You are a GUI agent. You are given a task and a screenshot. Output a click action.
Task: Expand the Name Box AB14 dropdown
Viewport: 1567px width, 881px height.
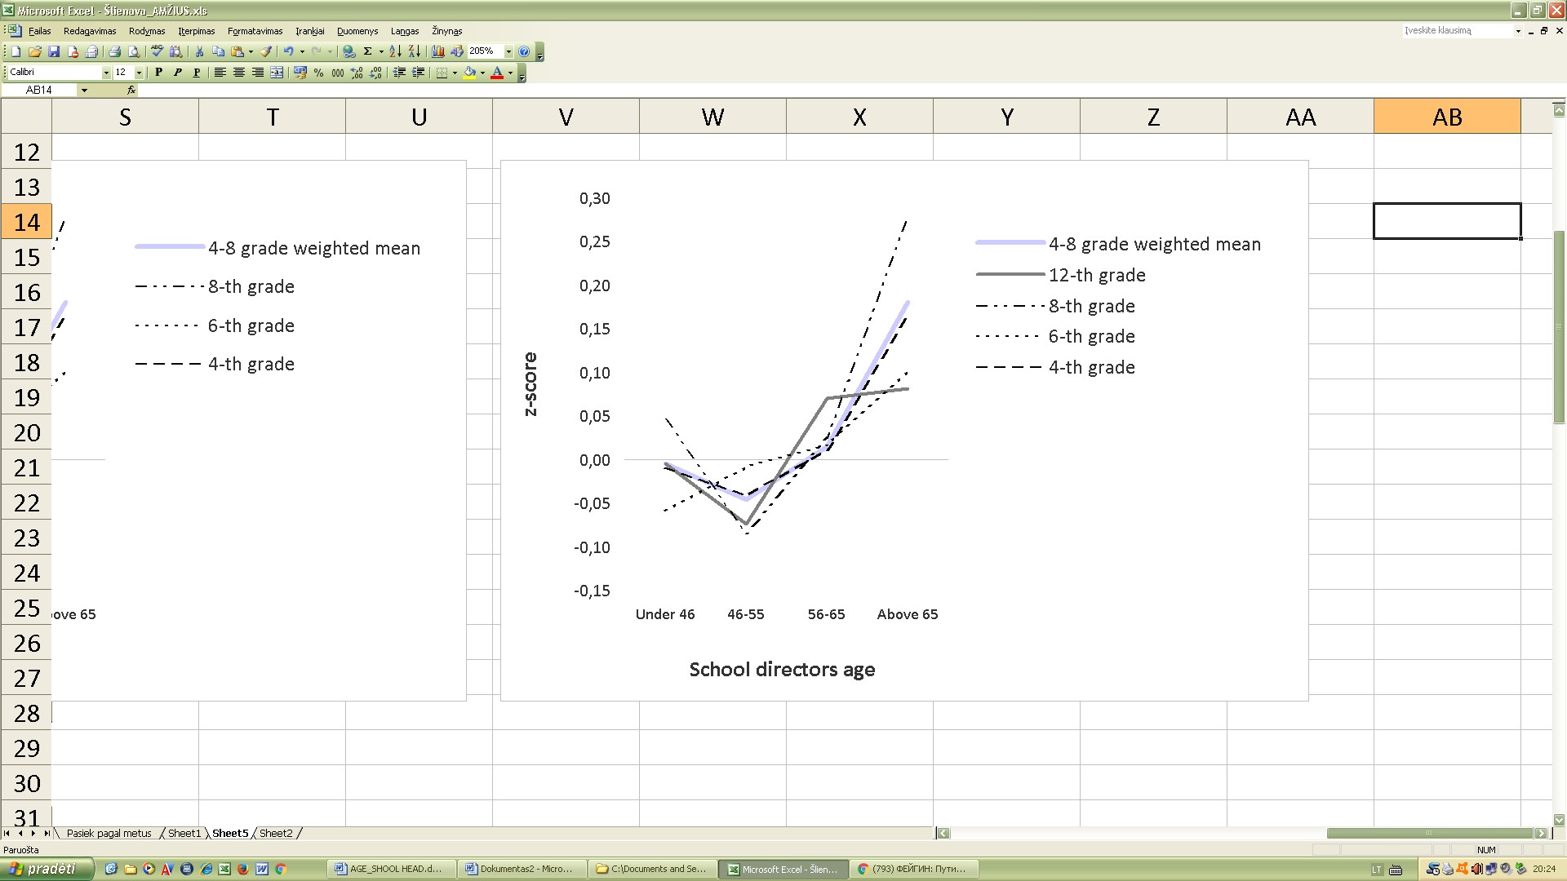coord(84,90)
